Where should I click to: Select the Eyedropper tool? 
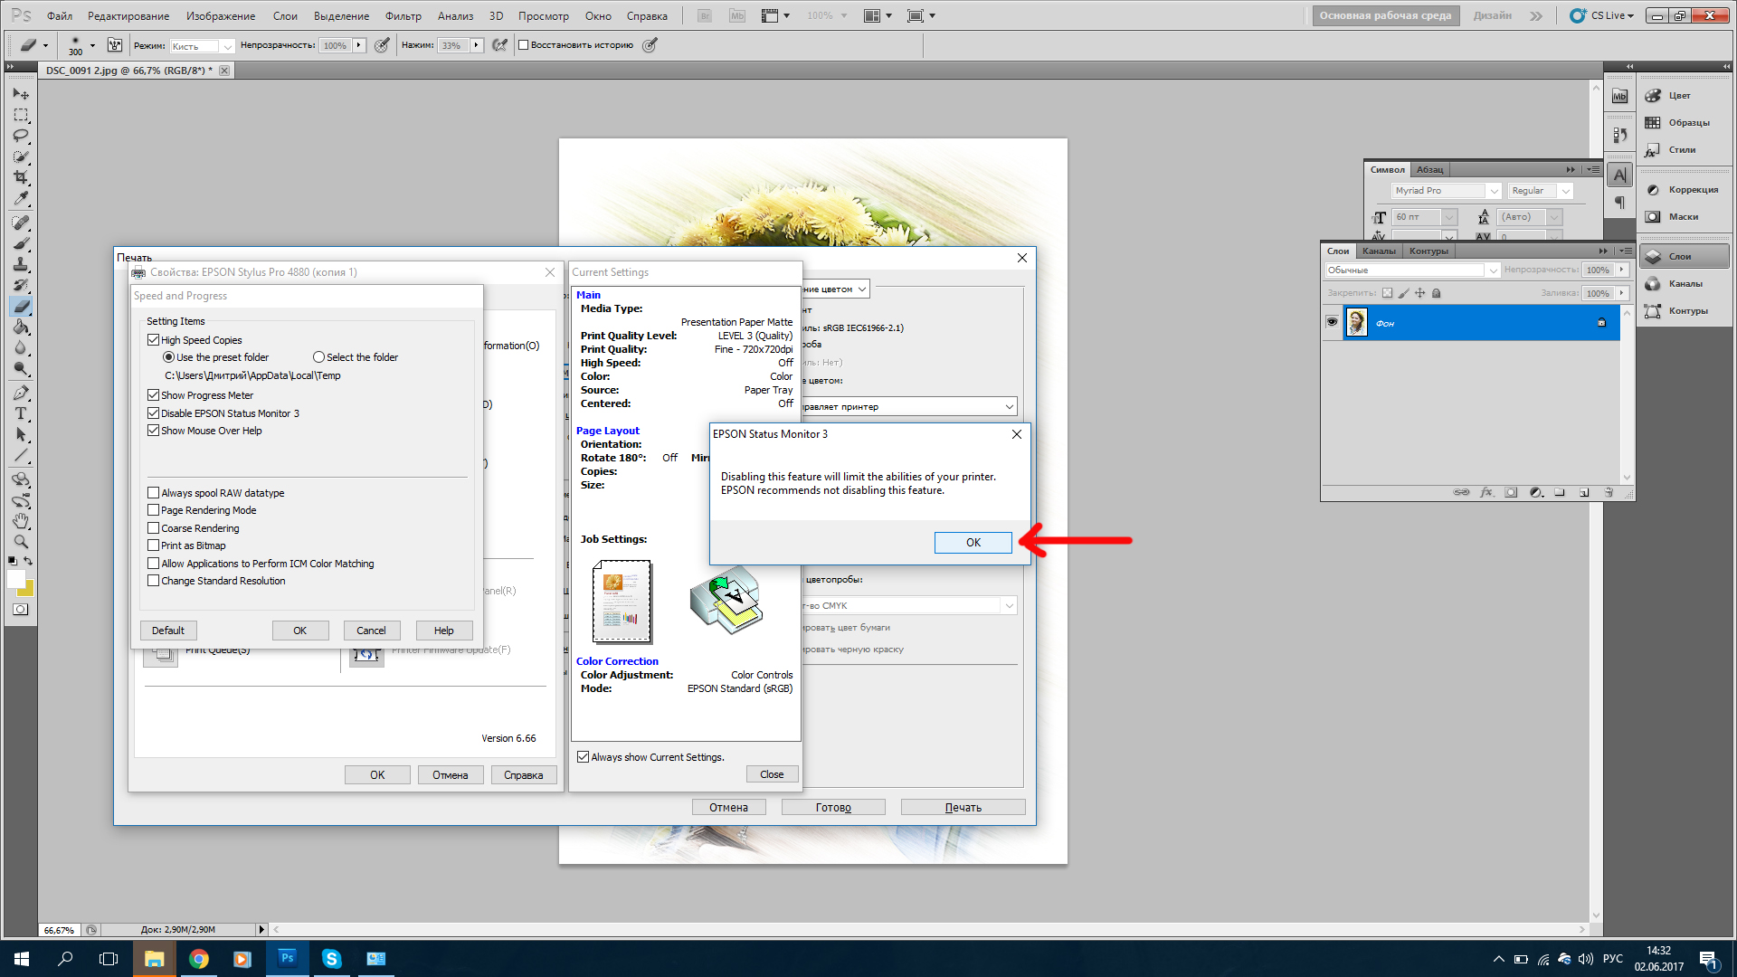21,198
